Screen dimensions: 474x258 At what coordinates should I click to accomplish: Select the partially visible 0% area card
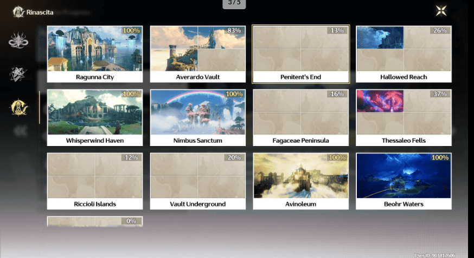[95, 221]
